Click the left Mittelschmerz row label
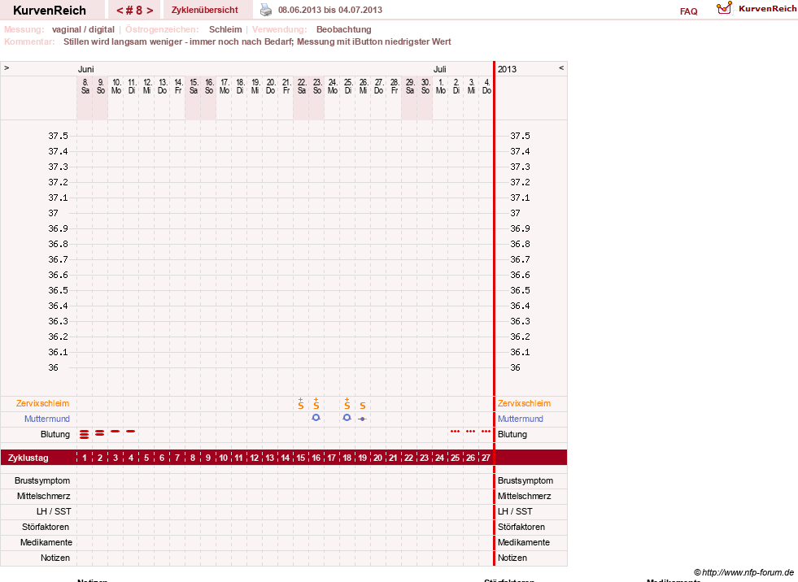 pyautogui.click(x=43, y=496)
